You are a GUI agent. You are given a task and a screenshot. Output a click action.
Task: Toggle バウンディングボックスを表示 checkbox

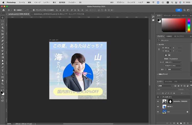tap(34, 10)
